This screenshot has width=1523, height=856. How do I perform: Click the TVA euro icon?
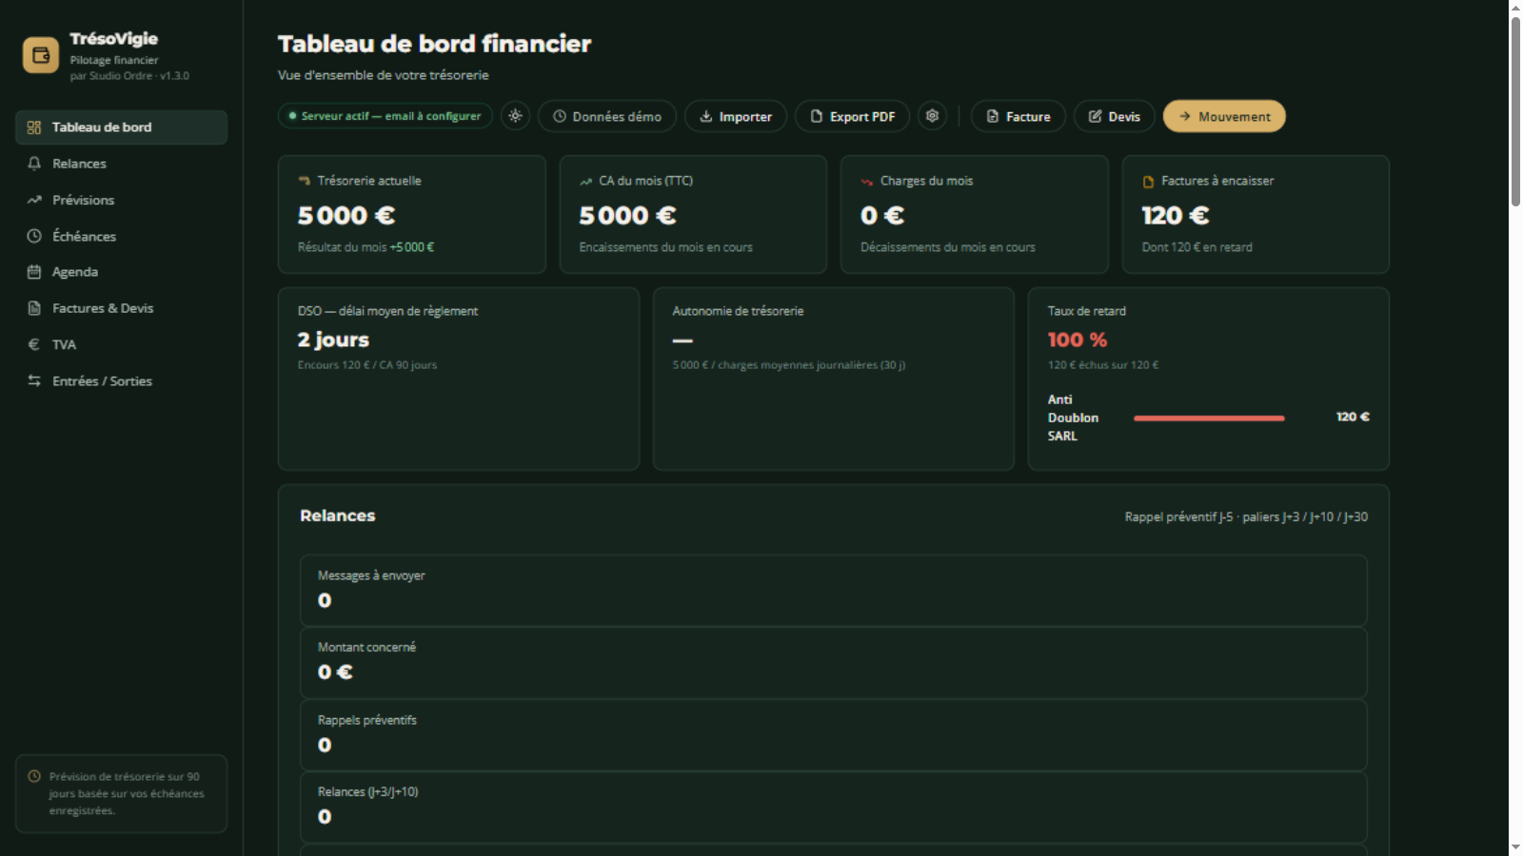coord(34,344)
